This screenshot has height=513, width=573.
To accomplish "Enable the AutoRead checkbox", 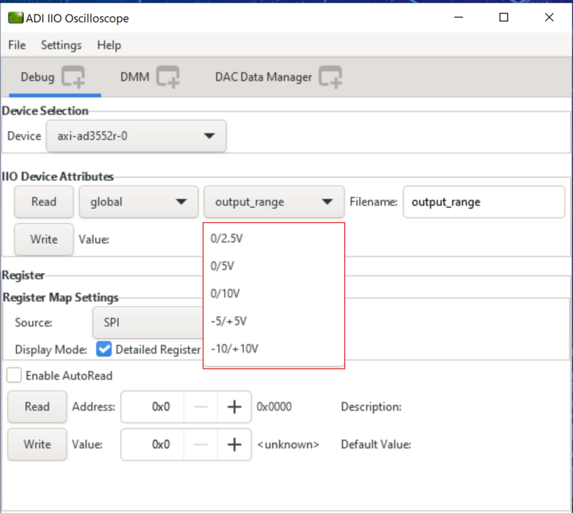I will tap(14, 375).
